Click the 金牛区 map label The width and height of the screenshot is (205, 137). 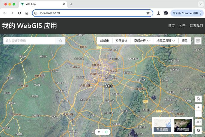click(95, 65)
